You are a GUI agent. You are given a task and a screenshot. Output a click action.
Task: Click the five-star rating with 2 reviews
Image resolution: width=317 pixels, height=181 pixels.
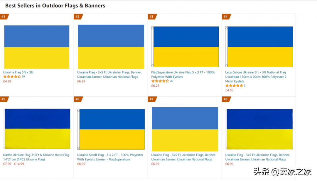[235, 85]
